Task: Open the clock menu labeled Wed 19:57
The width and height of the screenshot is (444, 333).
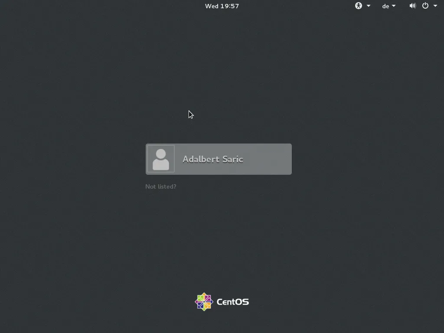Action: 222,6
